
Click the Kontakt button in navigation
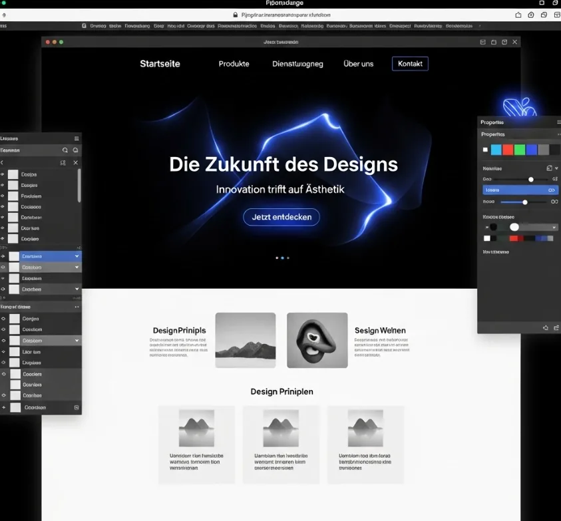410,64
